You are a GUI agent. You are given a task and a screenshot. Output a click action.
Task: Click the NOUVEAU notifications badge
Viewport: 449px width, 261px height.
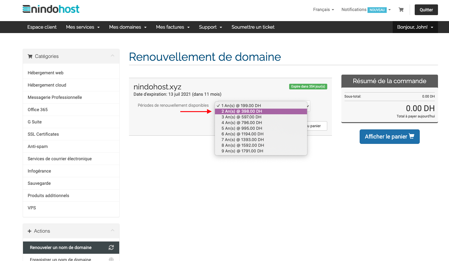(377, 10)
